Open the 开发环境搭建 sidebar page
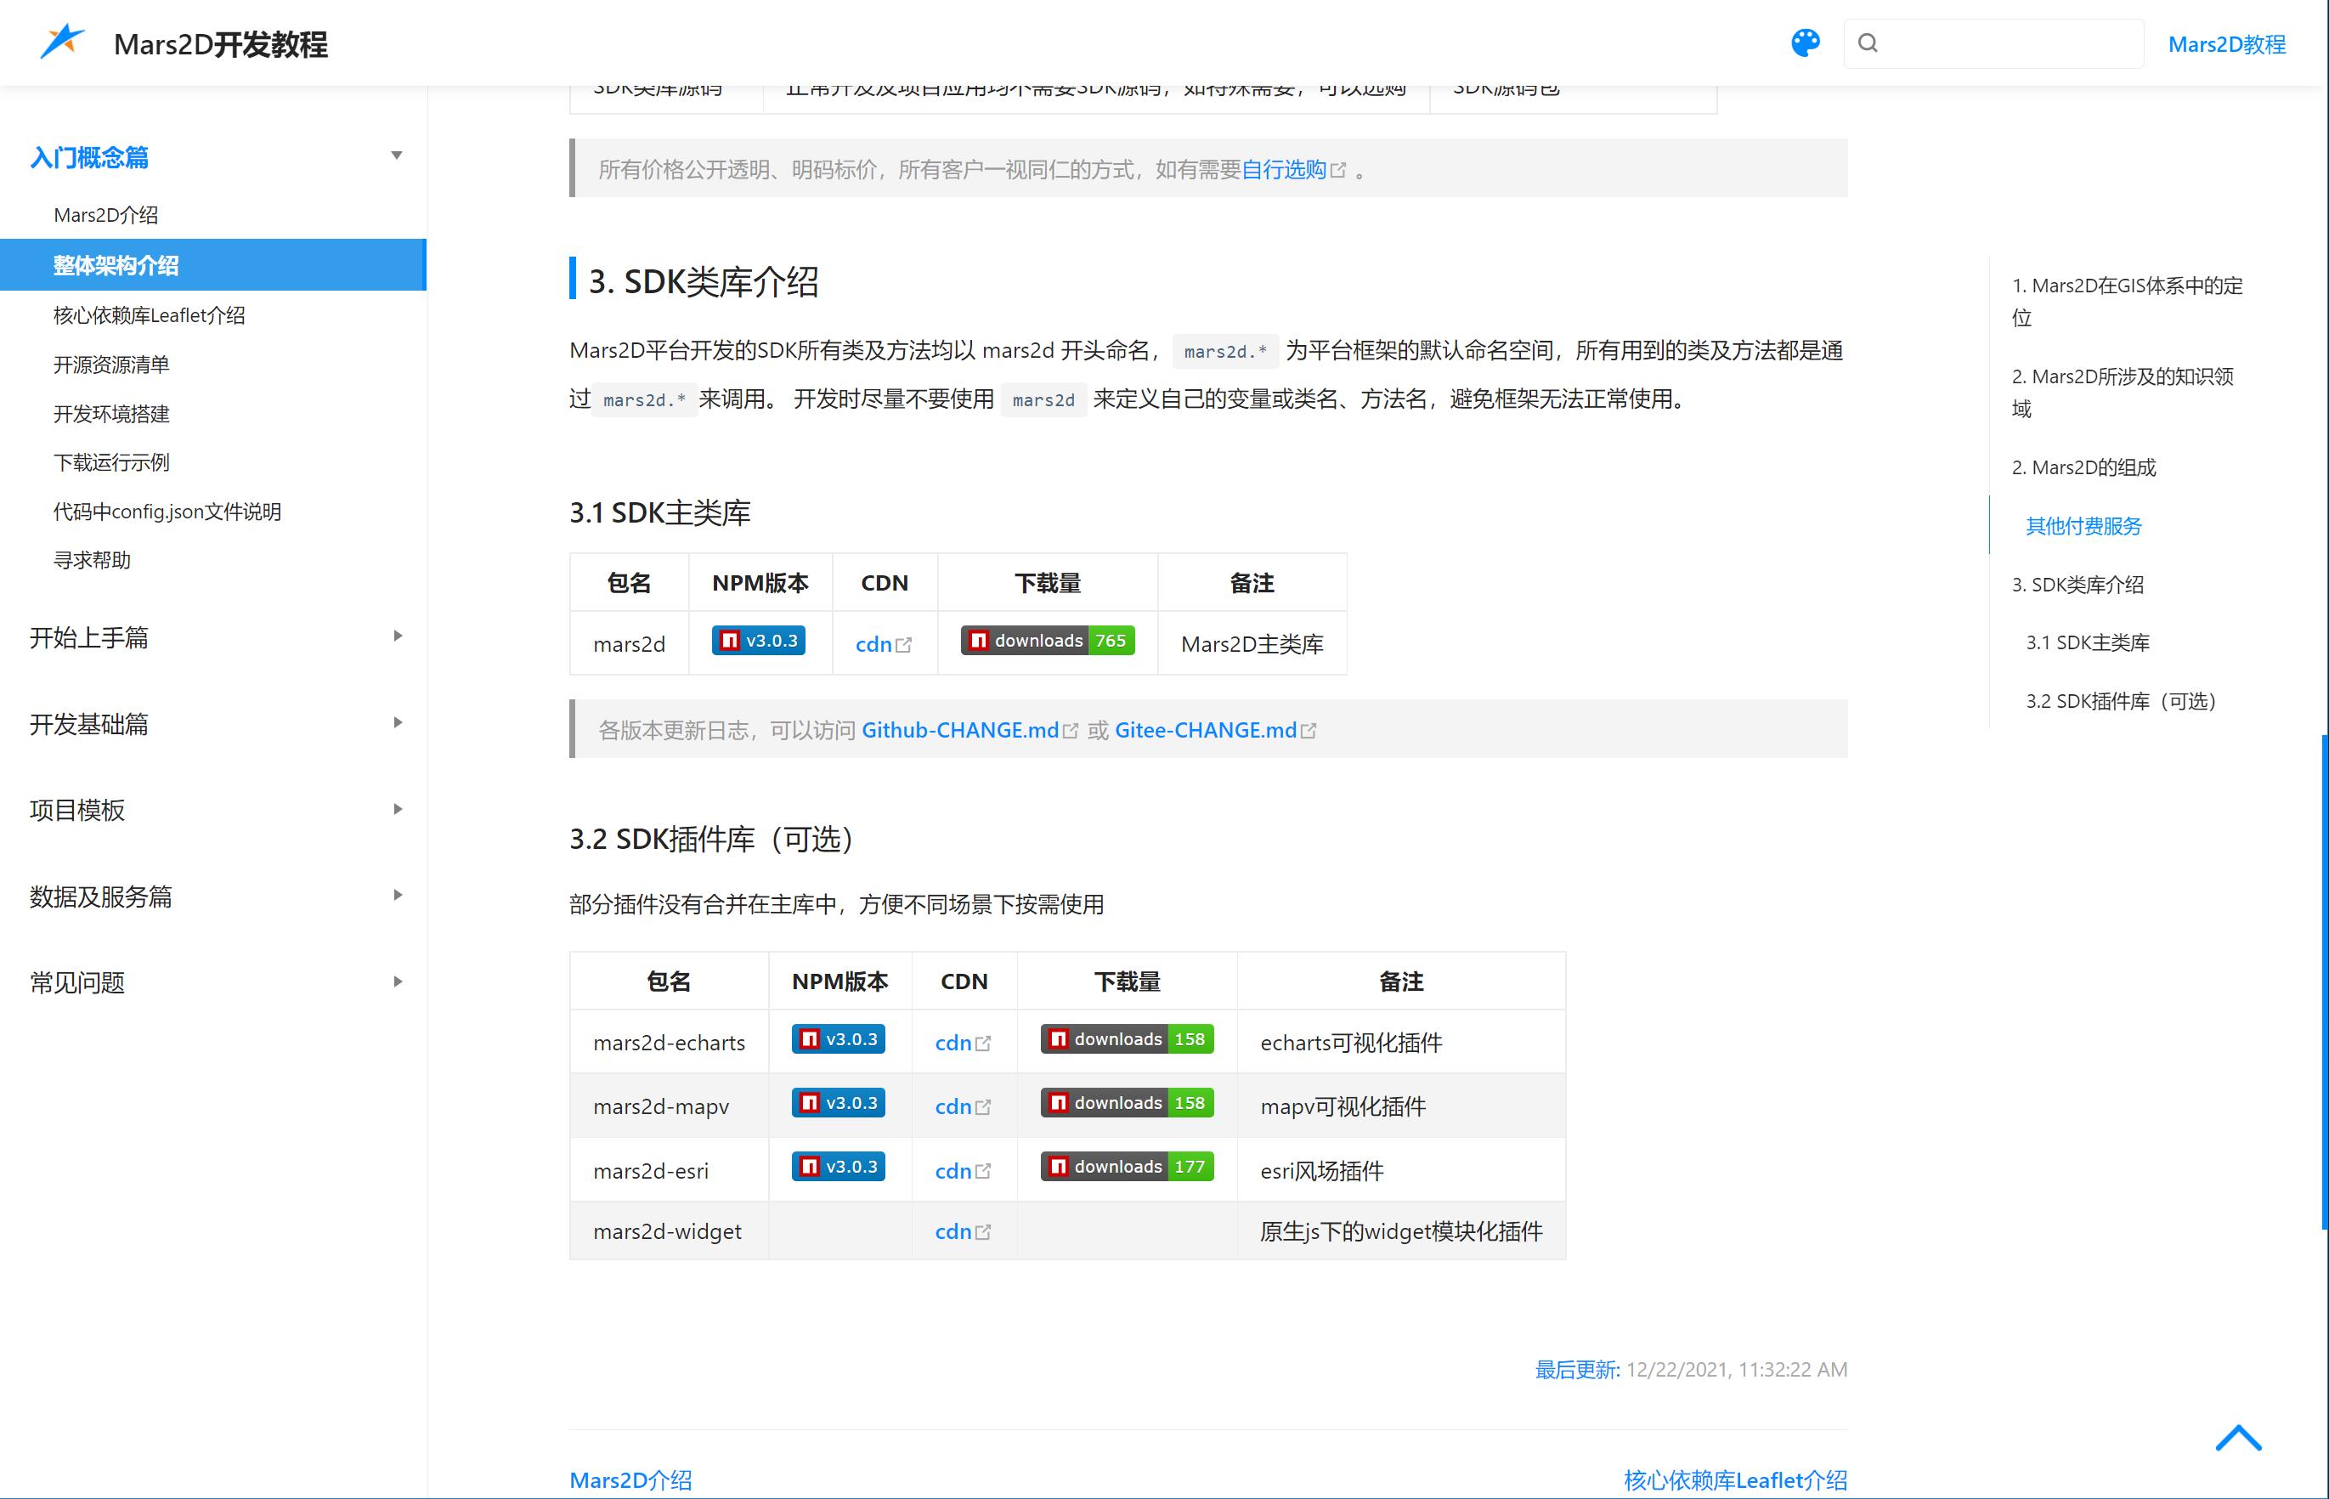 pyautogui.click(x=111, y=414)
